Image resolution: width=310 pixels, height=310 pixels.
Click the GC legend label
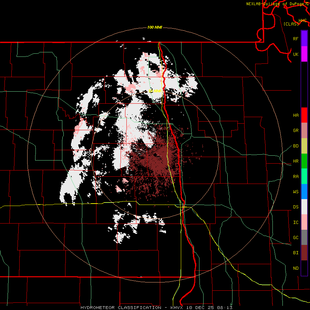tap(296, 237)
